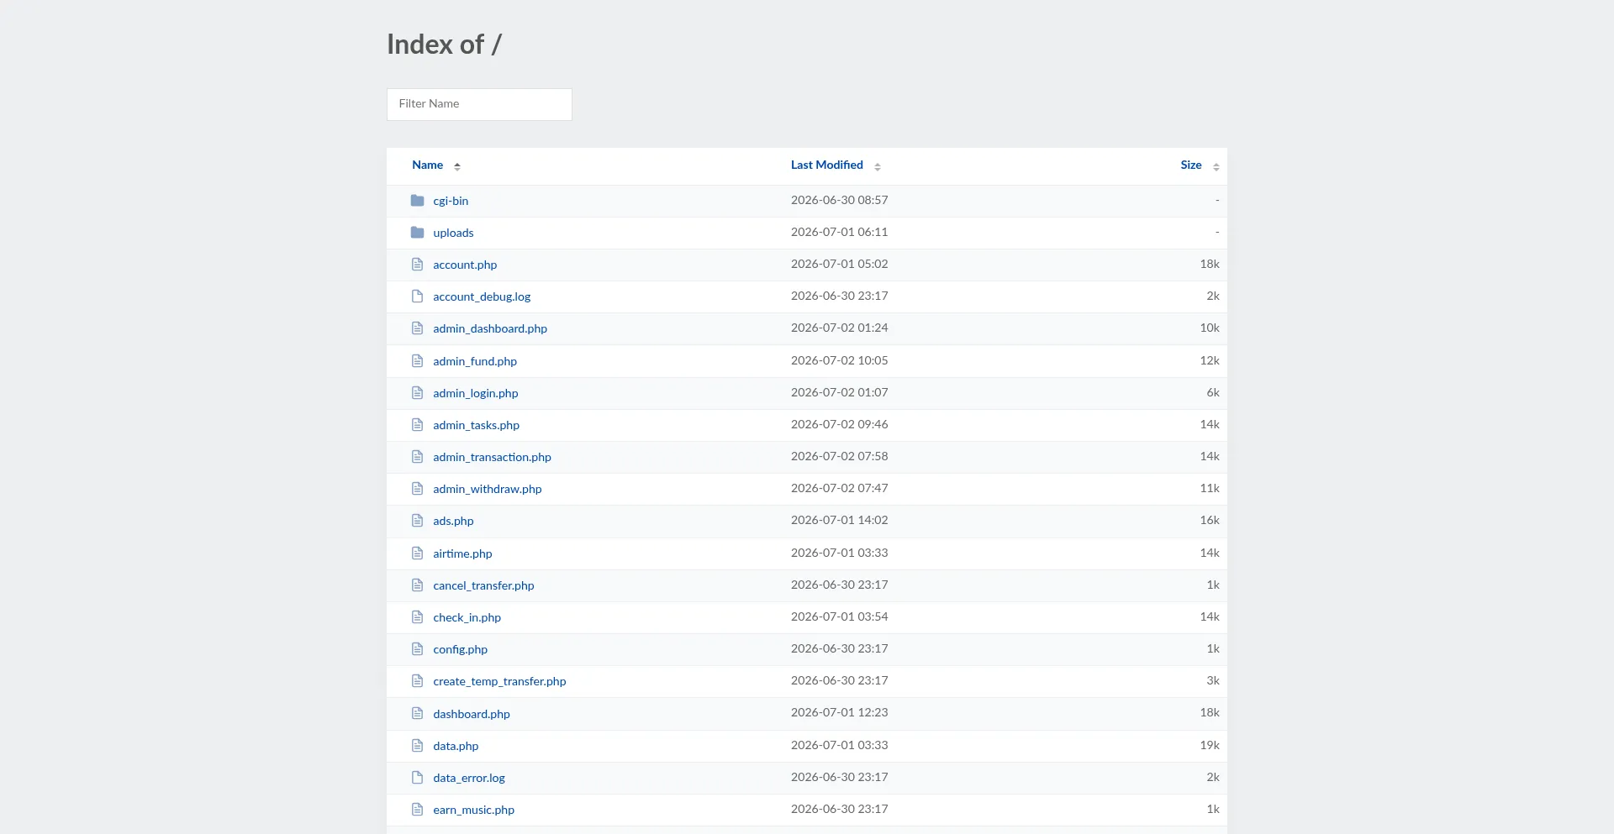The image size is (1614, 834).
Task: Open the data.php link
Action: pos(456,746)
